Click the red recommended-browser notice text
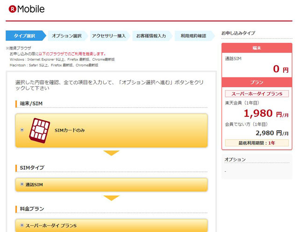299x232 pixels. pos(72,54)
